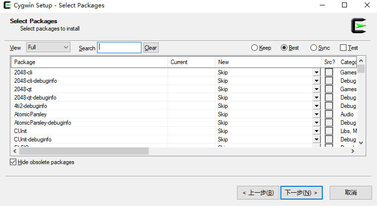
Task: Click the Cygwin logo in the title bar
Action: click(7, 5)
